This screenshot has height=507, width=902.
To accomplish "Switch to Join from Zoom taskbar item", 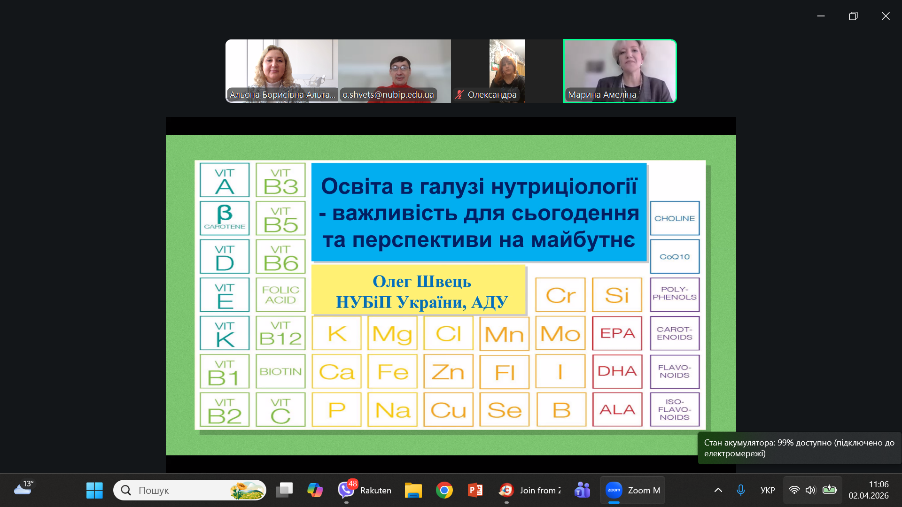I will coord(530,490).
